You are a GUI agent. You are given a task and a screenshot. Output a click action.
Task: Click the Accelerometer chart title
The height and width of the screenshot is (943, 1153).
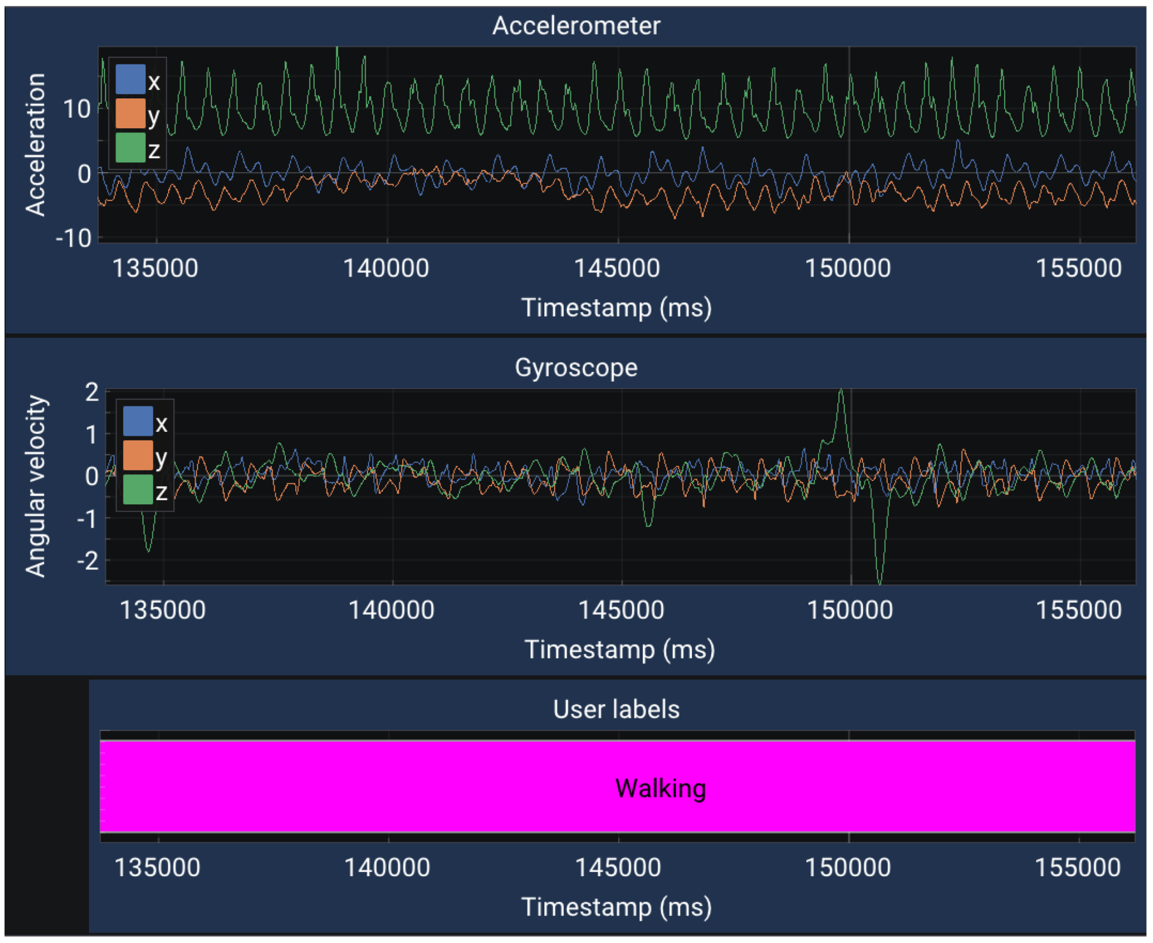[576, 26]
